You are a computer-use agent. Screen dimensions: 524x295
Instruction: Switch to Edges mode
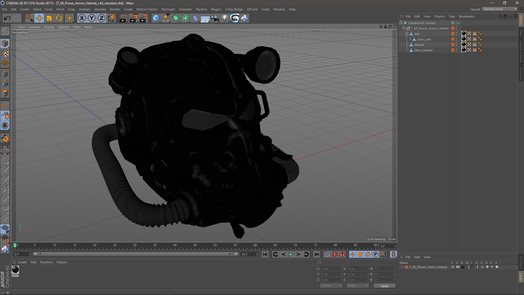pos(5,83)
